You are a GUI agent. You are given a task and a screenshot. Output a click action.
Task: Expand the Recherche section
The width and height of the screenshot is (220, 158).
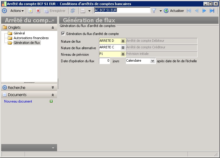pos(53,87)
